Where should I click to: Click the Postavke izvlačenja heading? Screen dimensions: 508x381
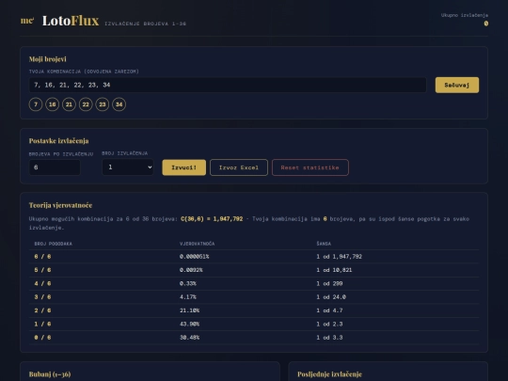click(58, 140)
